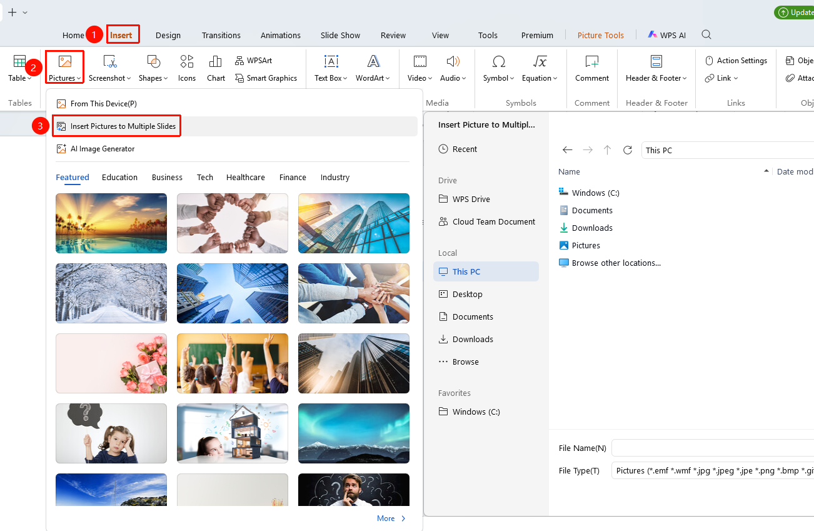814x531 pixels.
Task: Click the up-folder arrow in dialog
Action: pos(607,150)
